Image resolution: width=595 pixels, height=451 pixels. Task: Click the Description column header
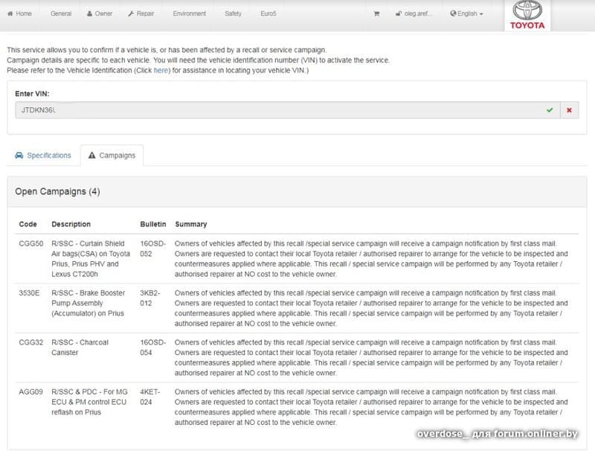point(71,224)
